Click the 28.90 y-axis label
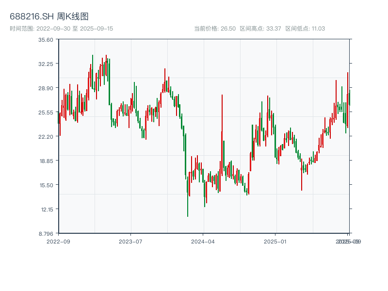 pyautogui.click(x=46, y=88)
